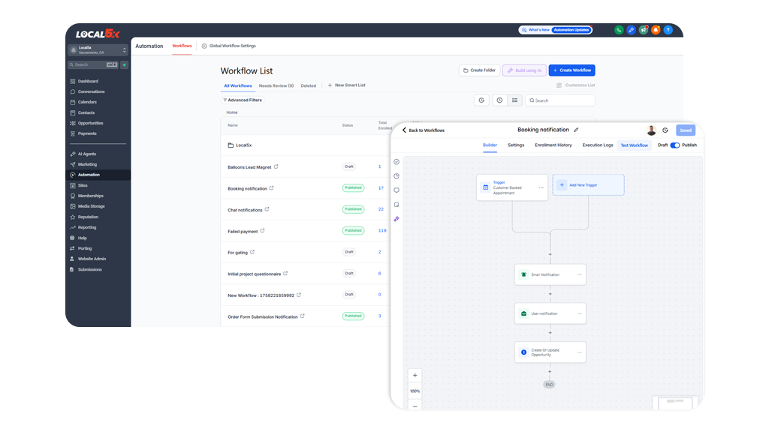Screen dimensions: 769x432
Task: Click the Create Workflow button
Action: (571, 70)
